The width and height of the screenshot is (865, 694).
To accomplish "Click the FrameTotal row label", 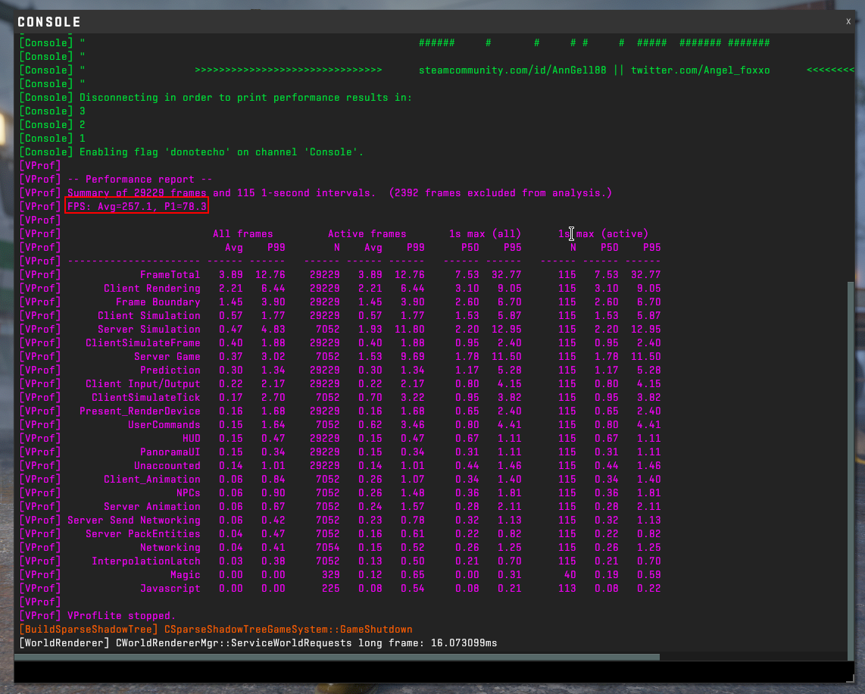I will coord(170,275).
